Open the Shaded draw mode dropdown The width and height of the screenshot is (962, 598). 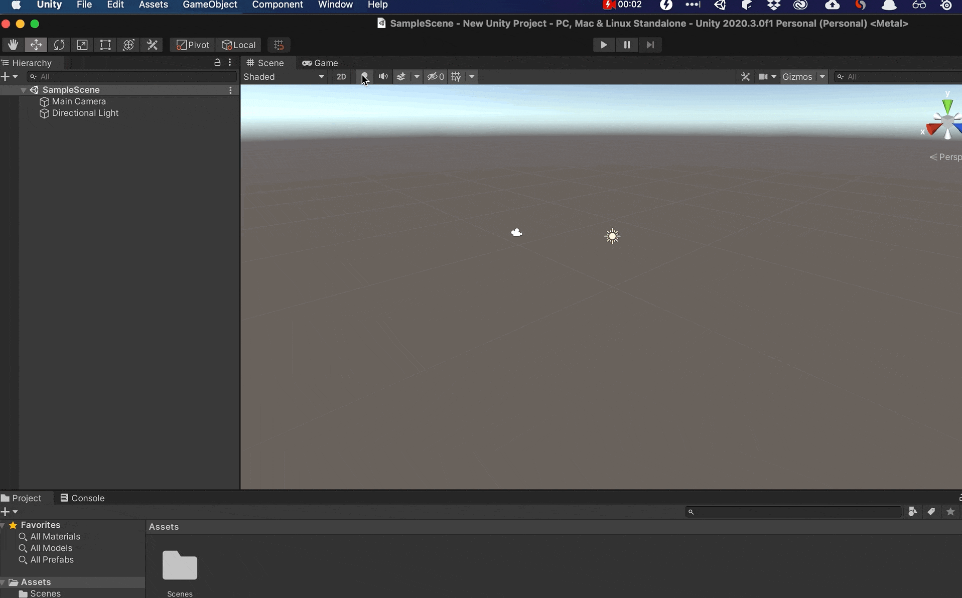284,77
